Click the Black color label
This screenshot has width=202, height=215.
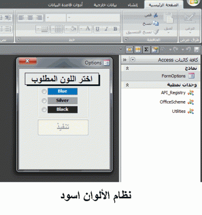[x=62, y=110]
